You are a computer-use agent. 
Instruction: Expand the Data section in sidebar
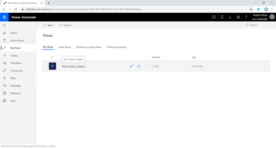(32, 78)
